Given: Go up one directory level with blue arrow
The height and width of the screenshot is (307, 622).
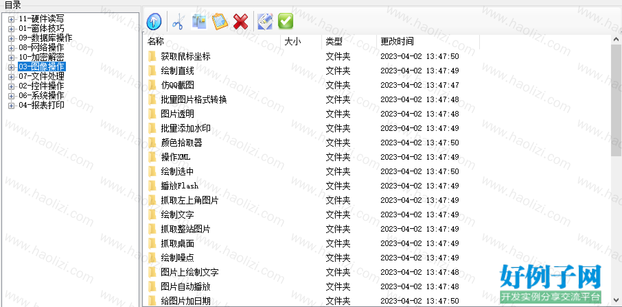Looking at the screenshot, I should (x=154, y=22).
